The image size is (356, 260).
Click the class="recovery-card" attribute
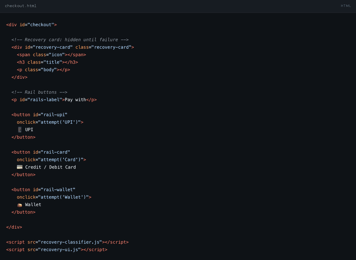(x=103, y=47)
